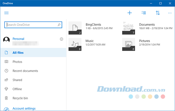
Task: Open the hamburger navigation menu
Action: tap(6, 13)
